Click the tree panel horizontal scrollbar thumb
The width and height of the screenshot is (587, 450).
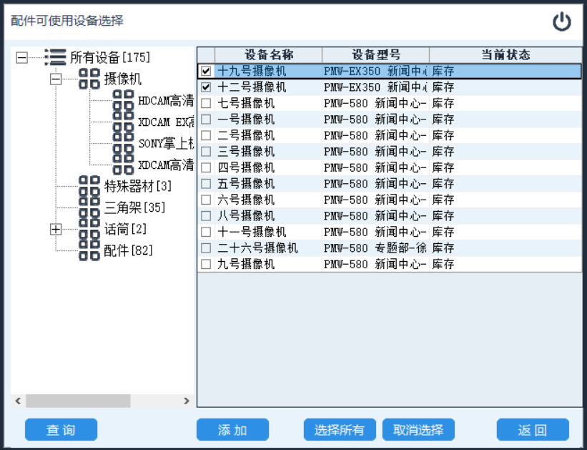click(x=78, y=401)
